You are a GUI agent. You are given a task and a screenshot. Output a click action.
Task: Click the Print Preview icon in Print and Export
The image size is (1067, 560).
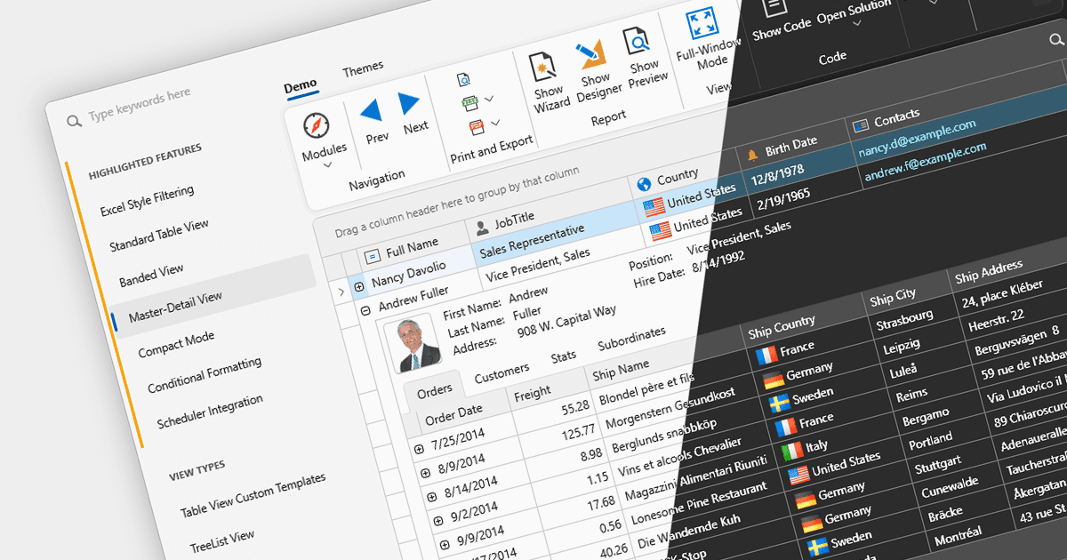click(463, 80)
